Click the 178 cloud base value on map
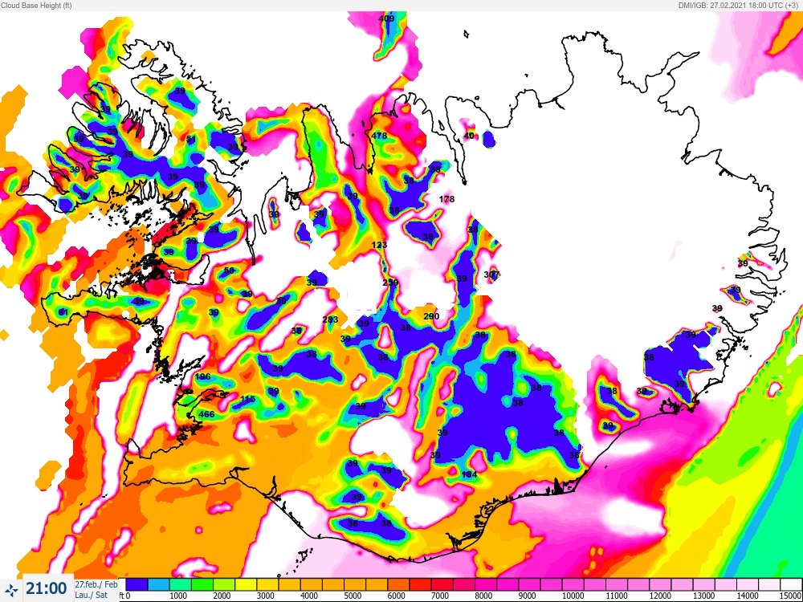The width and height of the screenshot is (803, 602). (x=446, y=199)
